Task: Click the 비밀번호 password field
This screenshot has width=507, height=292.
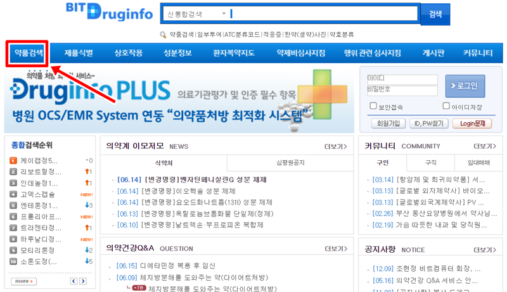Action: (402, 91)
